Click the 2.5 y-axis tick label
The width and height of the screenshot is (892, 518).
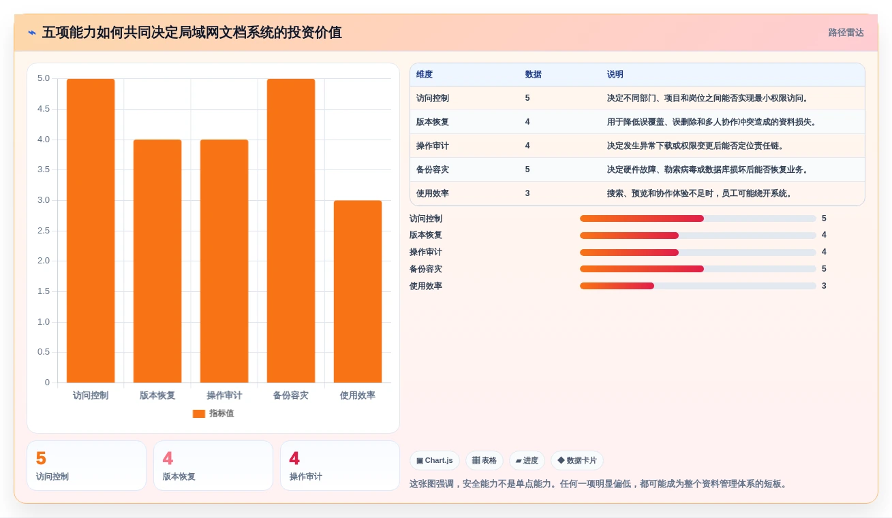click(44, 231)
